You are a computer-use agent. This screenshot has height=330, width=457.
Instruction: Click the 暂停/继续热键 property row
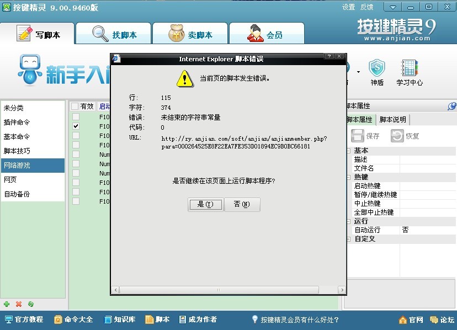(x=403, y=195)
